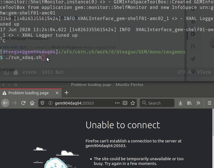Click lock icon in vterm modeline
Image resolution: width=214 pixels, height=168 pixels.
pyautogui.click(x=16, y=72)
